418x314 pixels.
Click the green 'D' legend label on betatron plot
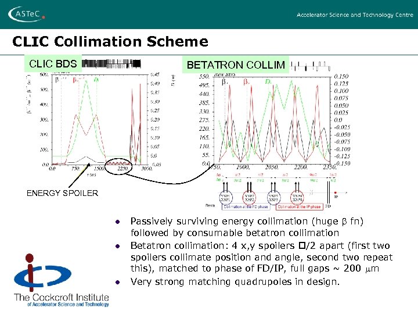[268, 81]
